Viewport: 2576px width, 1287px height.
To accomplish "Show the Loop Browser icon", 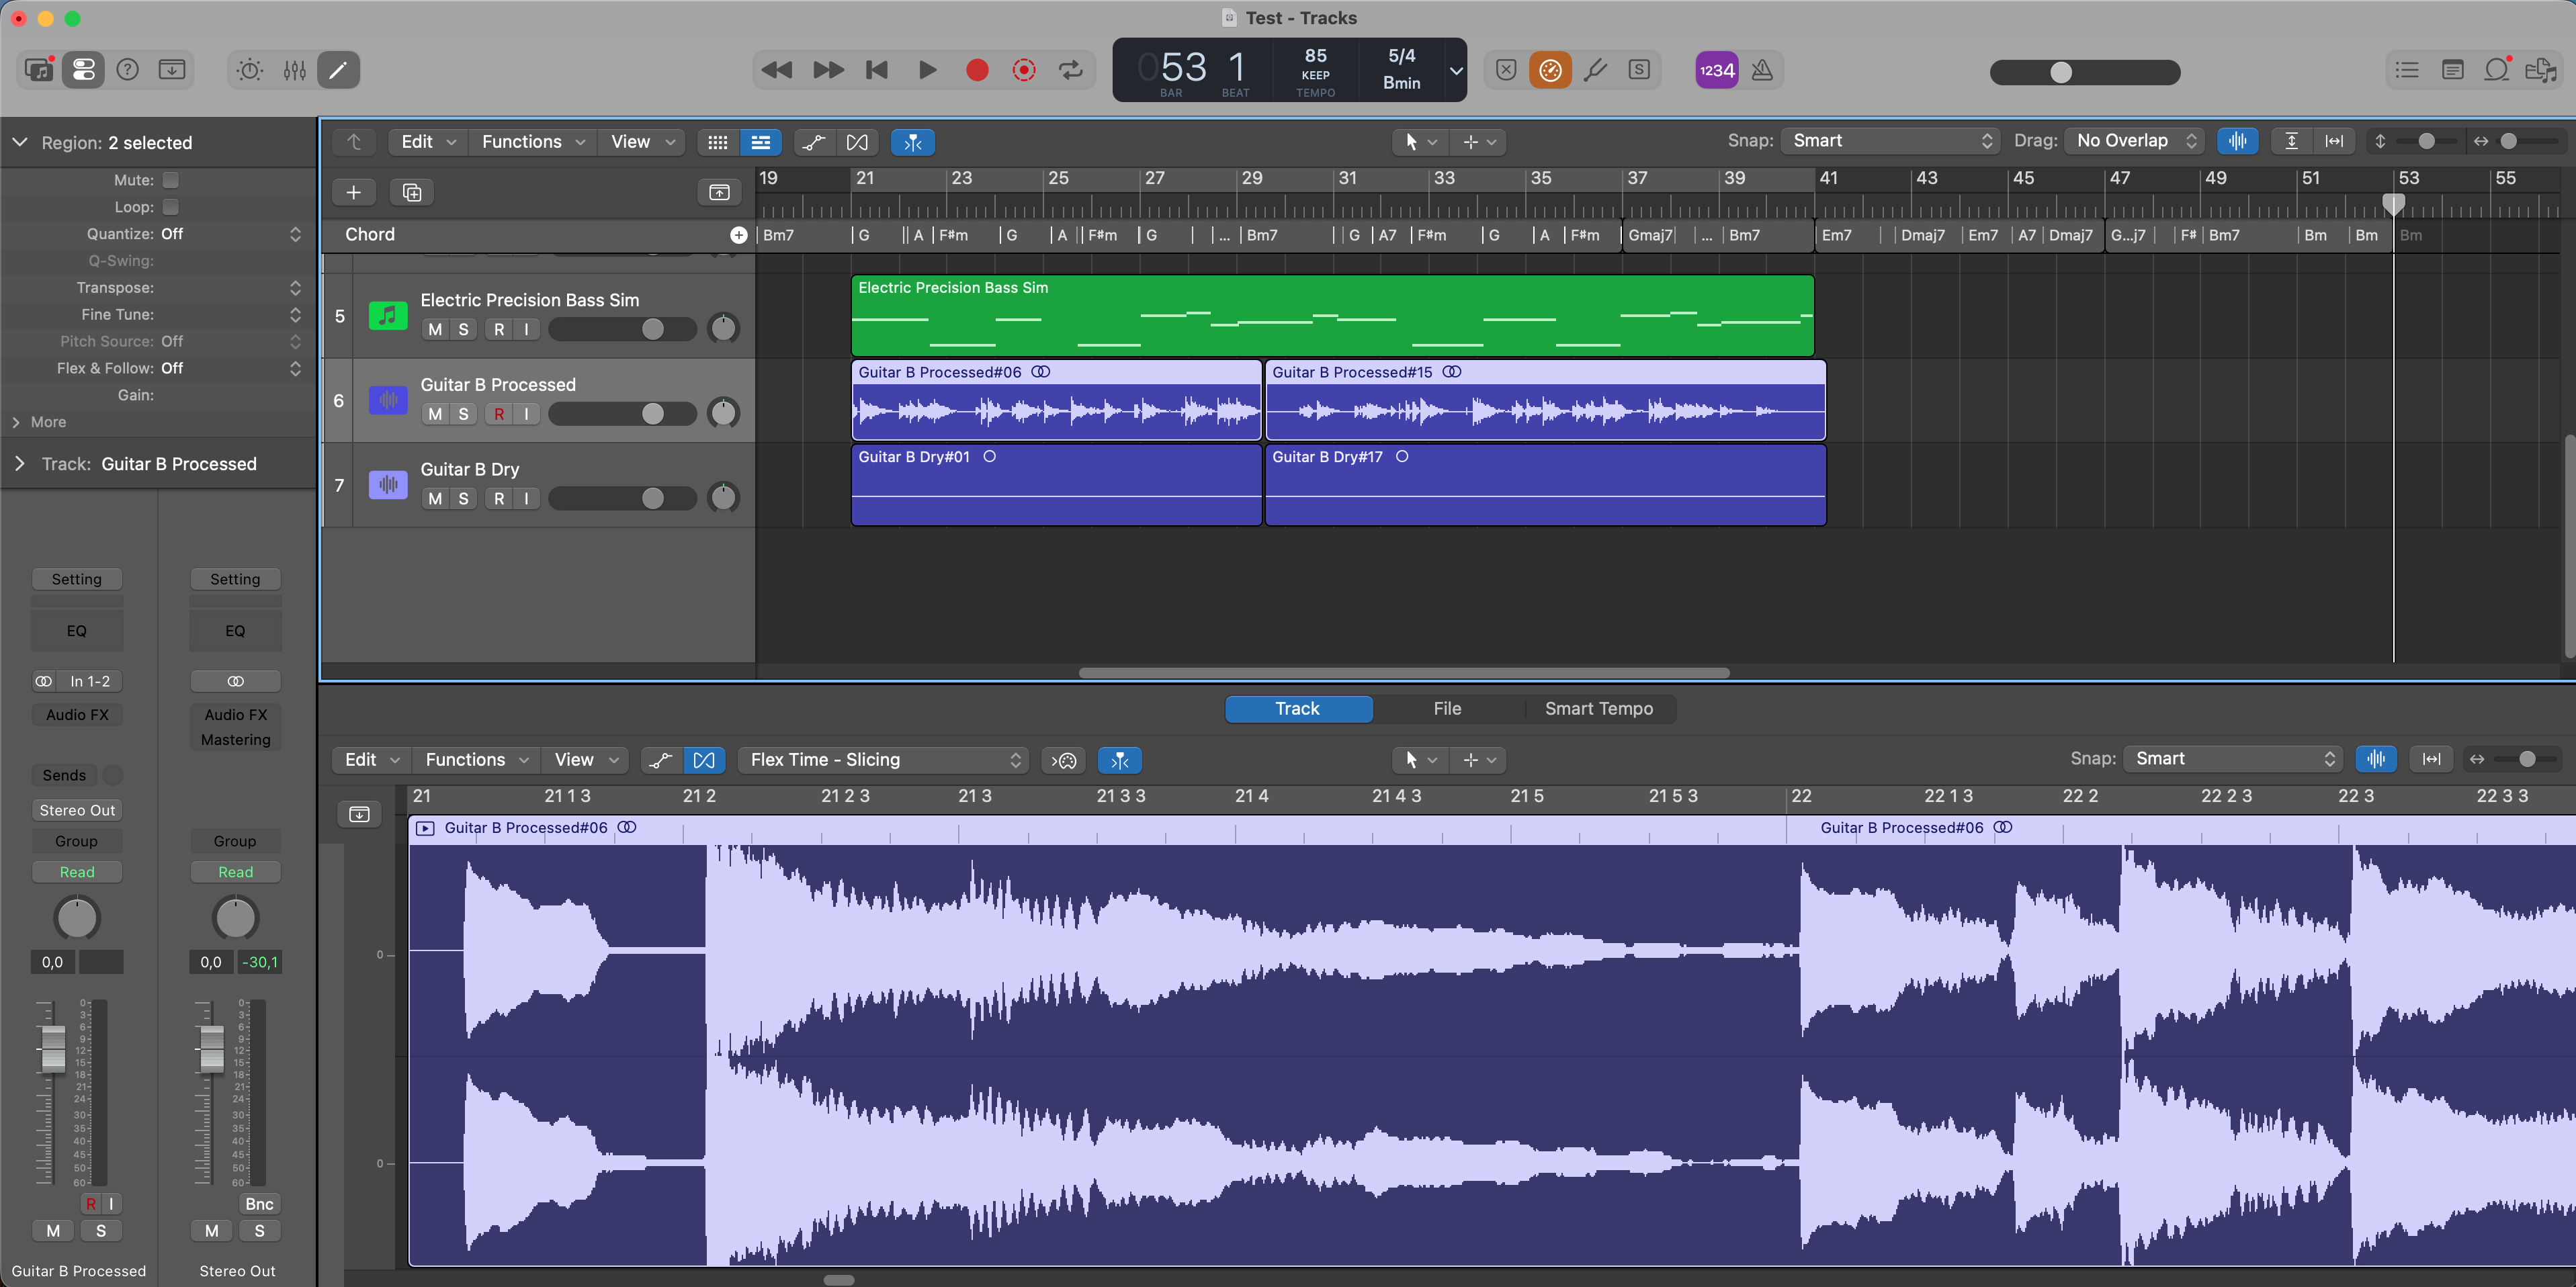I will click(x=2497, y=70).
